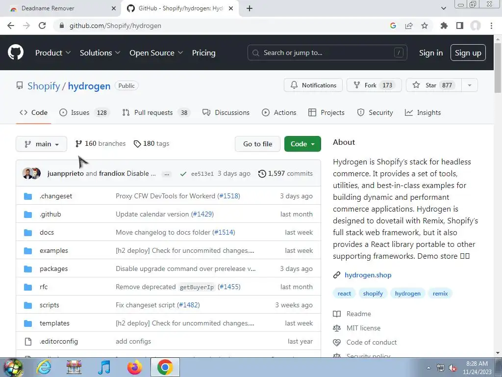Viewport: 502px width, 377px height.
Task: Switch to Pull requests tab
Action: (156, 112)
